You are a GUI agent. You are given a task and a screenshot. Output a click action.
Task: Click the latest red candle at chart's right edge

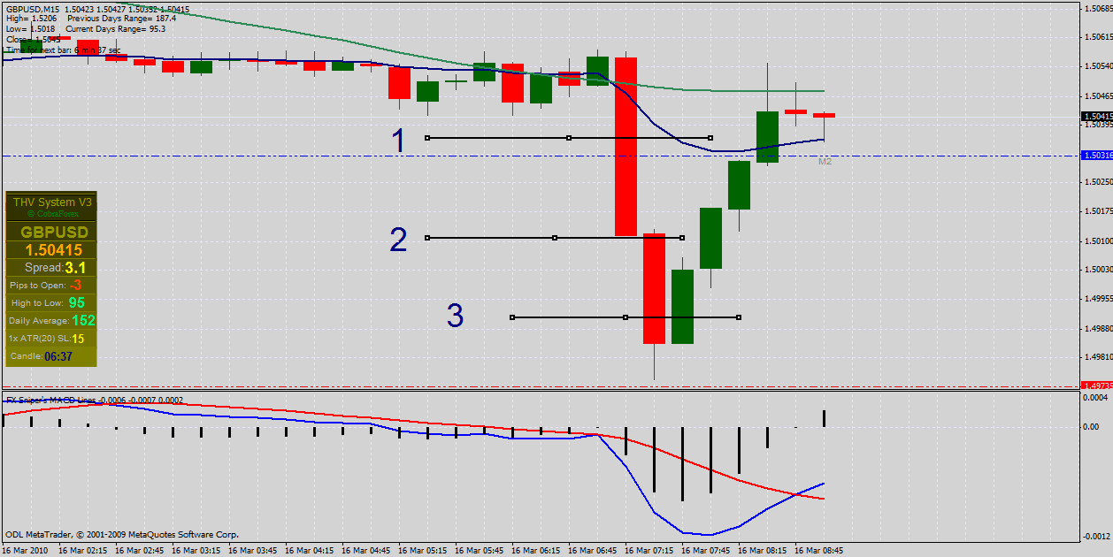[825, 115]
